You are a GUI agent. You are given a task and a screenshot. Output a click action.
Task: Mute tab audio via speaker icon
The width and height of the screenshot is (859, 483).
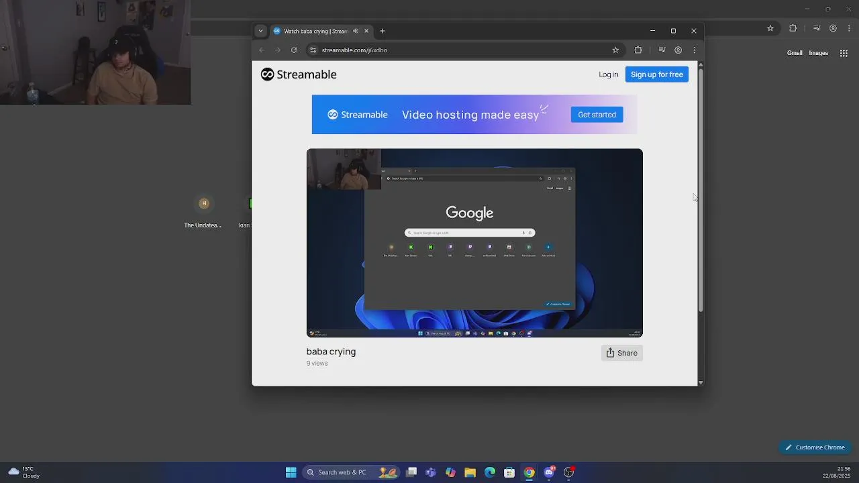(356, 31)
